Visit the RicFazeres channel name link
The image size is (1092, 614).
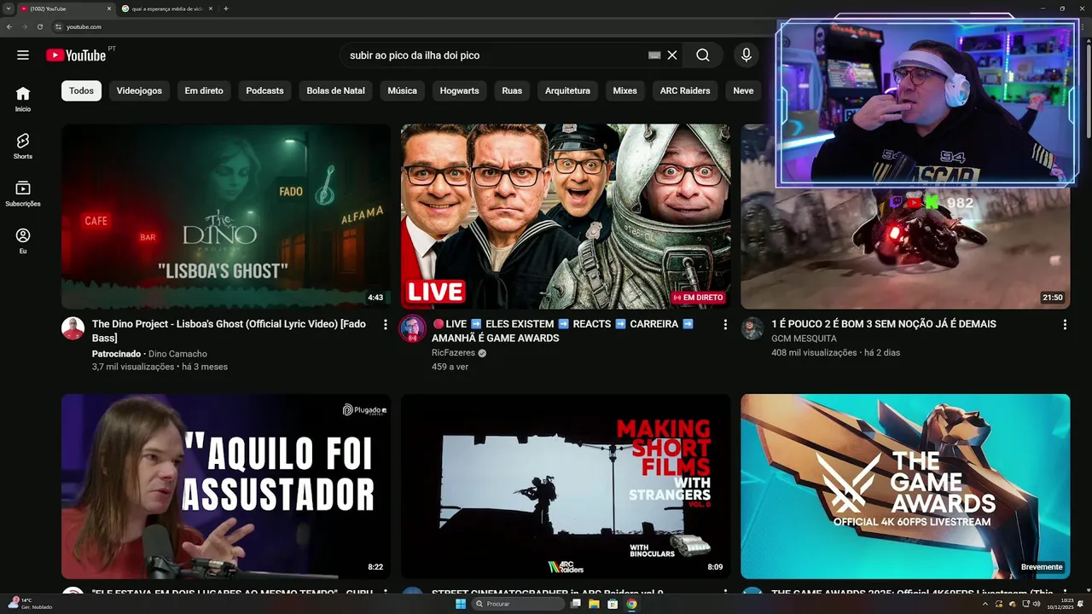coord(453,353)
